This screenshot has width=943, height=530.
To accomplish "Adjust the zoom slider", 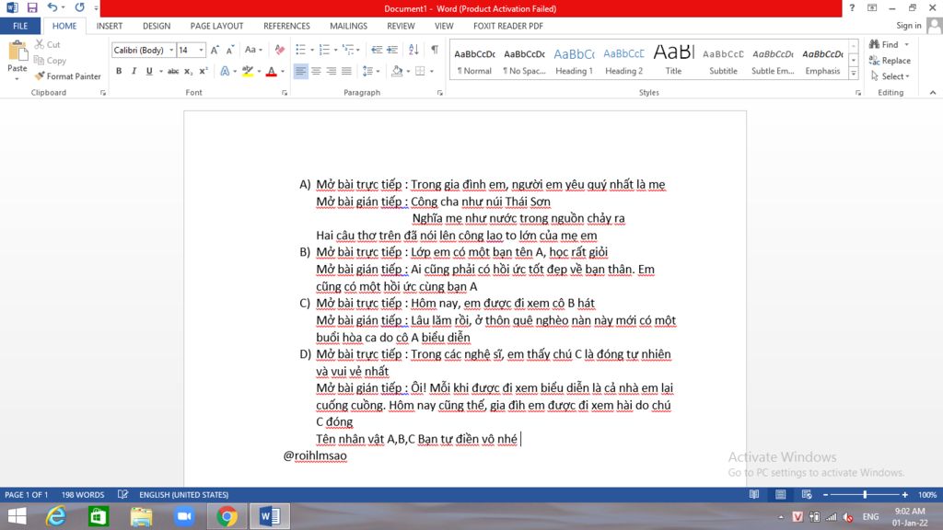I will (865, 494).
